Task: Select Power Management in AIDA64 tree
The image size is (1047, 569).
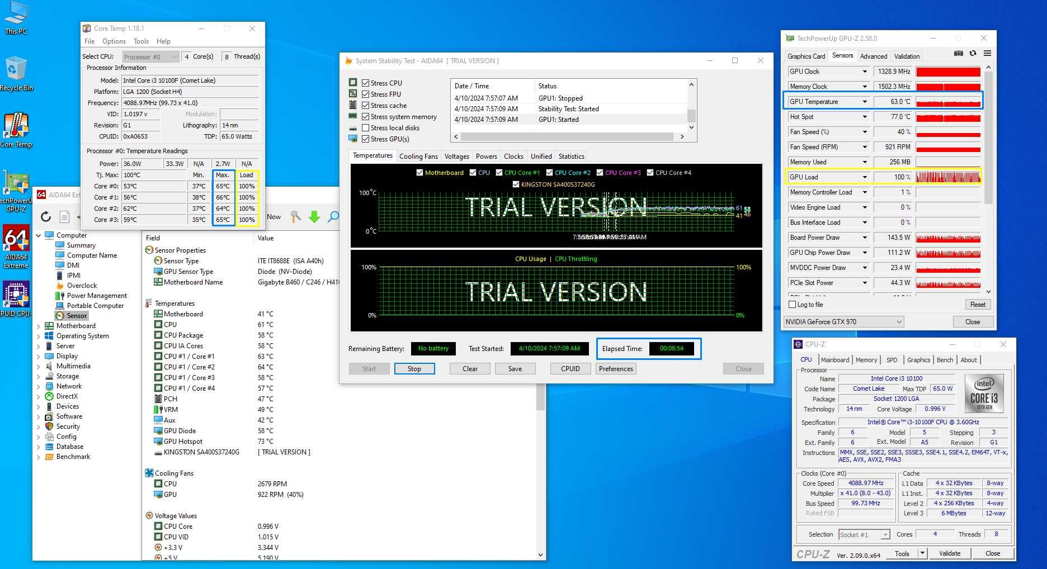Action: (x=97, y=296)
